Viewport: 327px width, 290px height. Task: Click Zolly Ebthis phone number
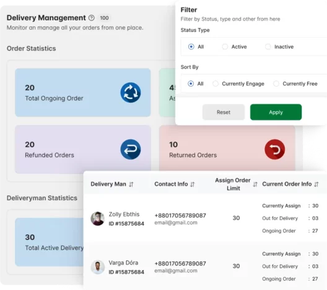[x=180, y=215]
